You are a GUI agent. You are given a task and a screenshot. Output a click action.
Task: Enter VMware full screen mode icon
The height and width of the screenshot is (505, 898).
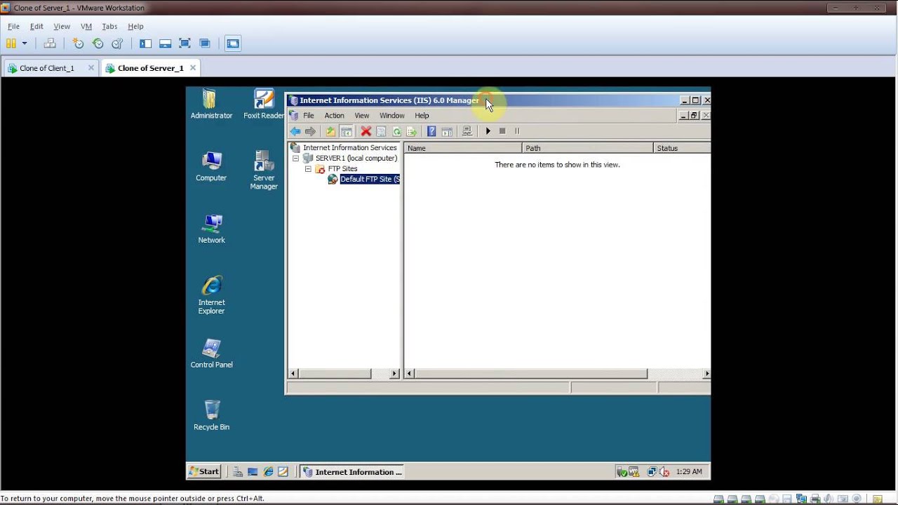pos(185,43)
